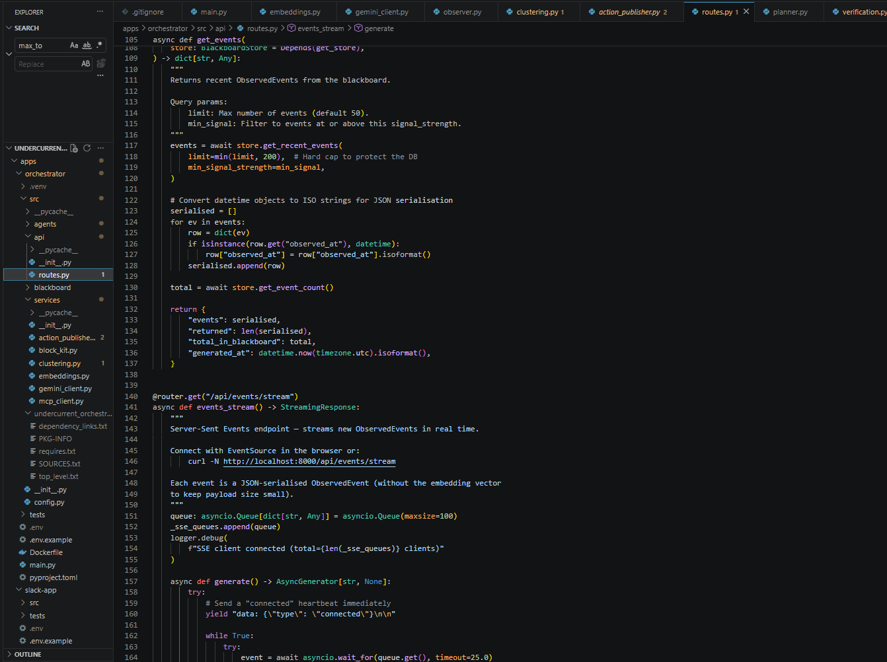Collapse the services folder
887x662 pixels.
[x=46, y=300]
